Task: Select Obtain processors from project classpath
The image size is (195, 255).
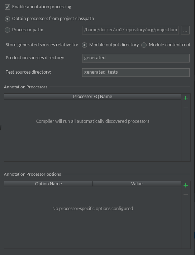Action: tap(7, 19)
